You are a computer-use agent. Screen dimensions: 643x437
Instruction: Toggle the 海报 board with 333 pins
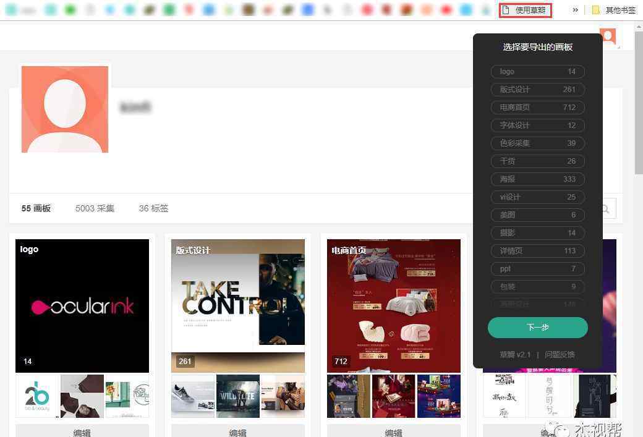coord(537,179)
